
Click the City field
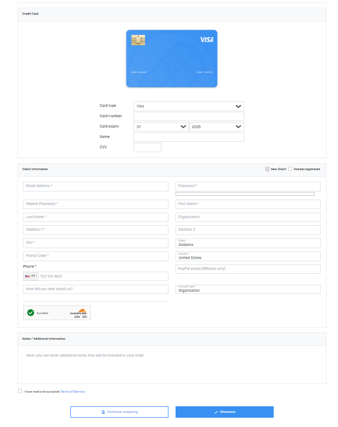click(x=95, y=243)
